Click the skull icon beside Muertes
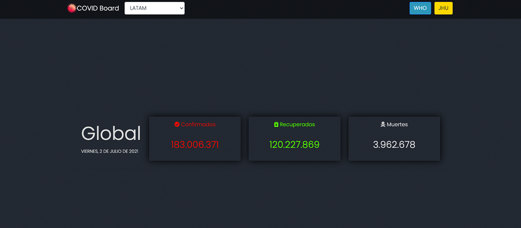 383,125
